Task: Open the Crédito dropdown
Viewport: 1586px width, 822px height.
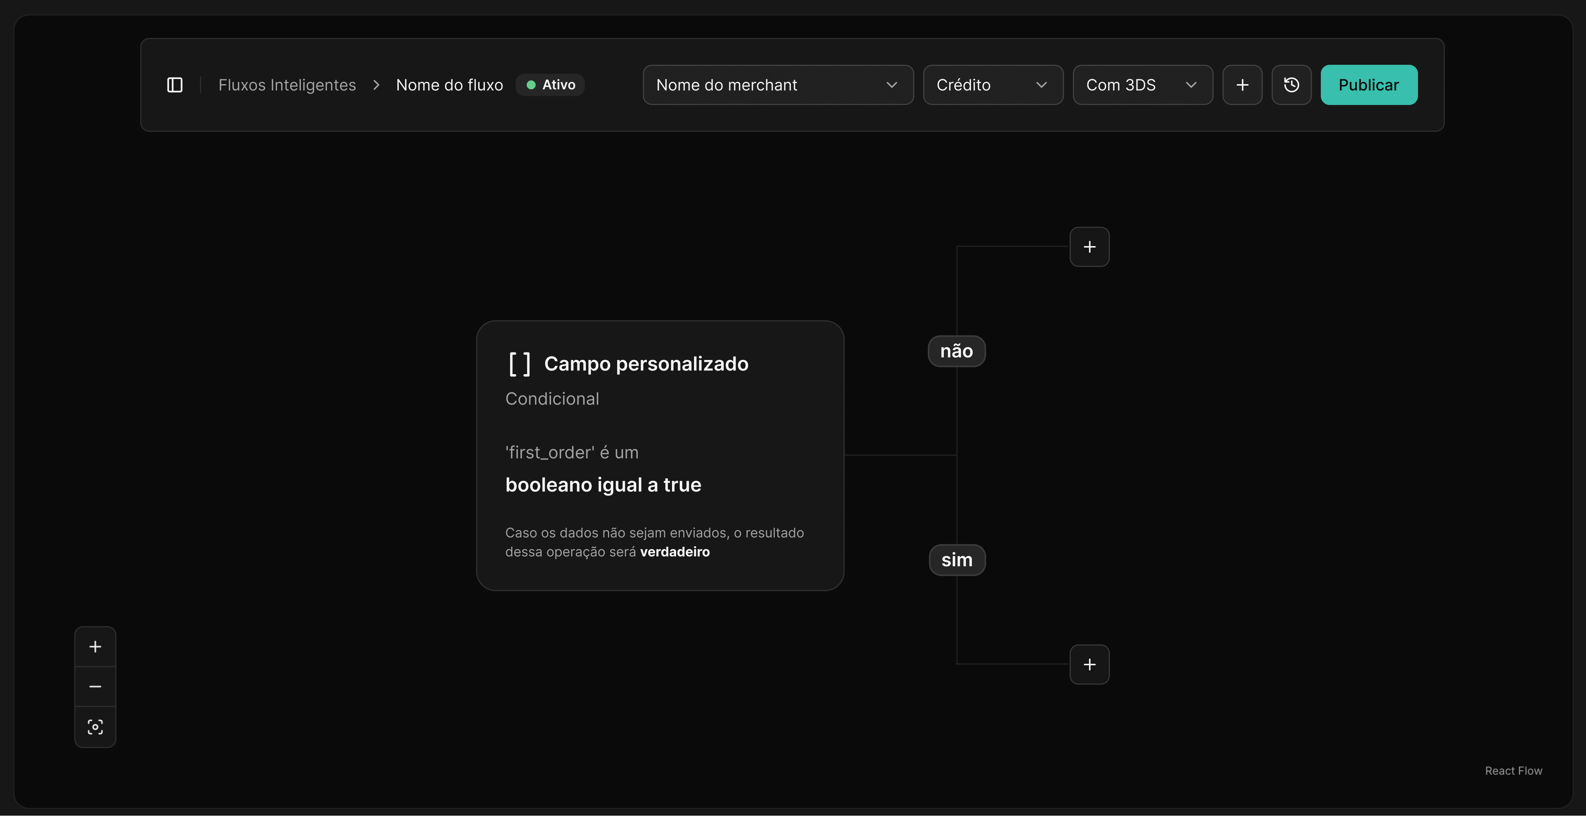Action: click(993, 85)
